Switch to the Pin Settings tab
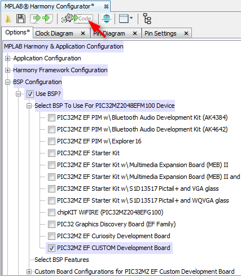The width and height of the screenshot is (241, 276). click(x=160, y=33)
